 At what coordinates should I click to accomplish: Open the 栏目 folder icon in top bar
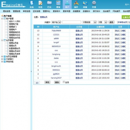click(x=49, y=3)
